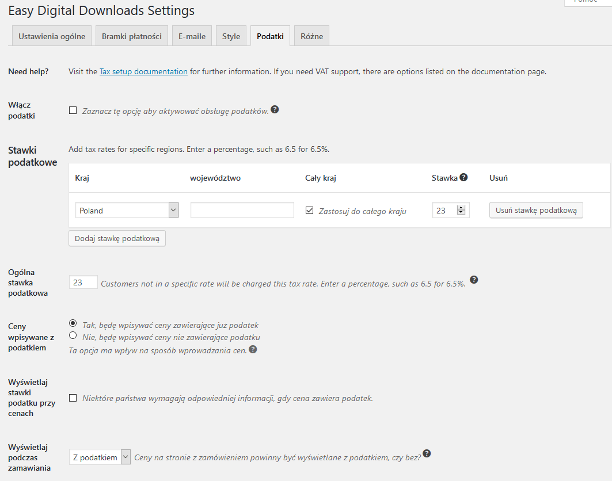This screenshot has width=612, height=481.
Task: Click help icon for checkout display option
Action: tap(427, 454)
